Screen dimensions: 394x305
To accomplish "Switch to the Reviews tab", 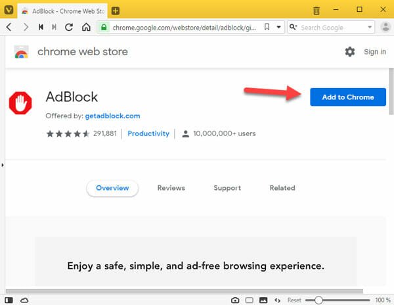I will coord(171,188).
